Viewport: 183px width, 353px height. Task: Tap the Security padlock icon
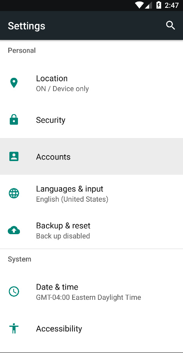(x=14, y=120)
